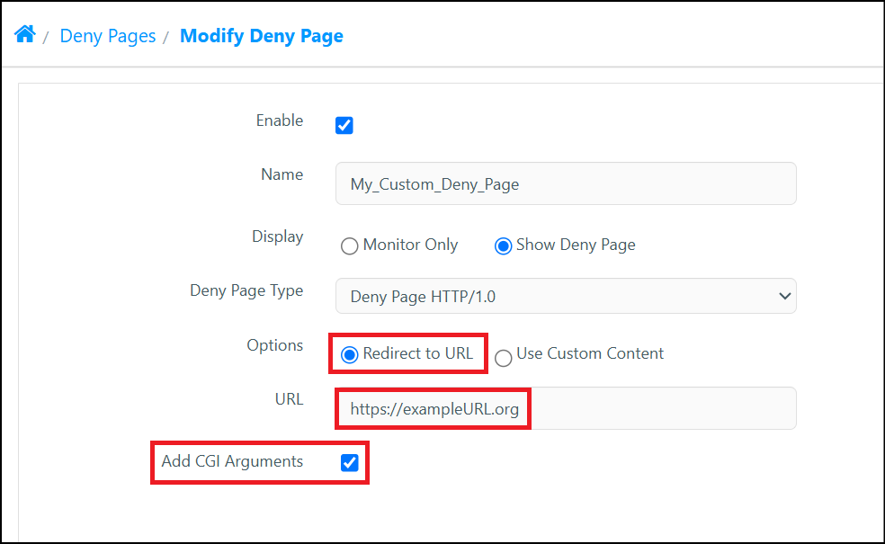Image resolution: width=885 pixels, height=544 pixels.
Task: Select the Redirect to URL option
Action: [x=349, y=355]
